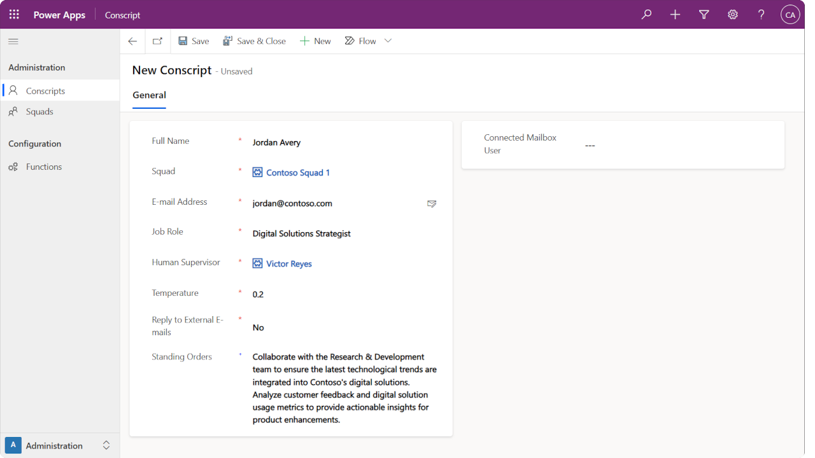Open record in new window icon
Viewport: 815px width, 458px height.
pyautogui.click(x=157, y=41)
